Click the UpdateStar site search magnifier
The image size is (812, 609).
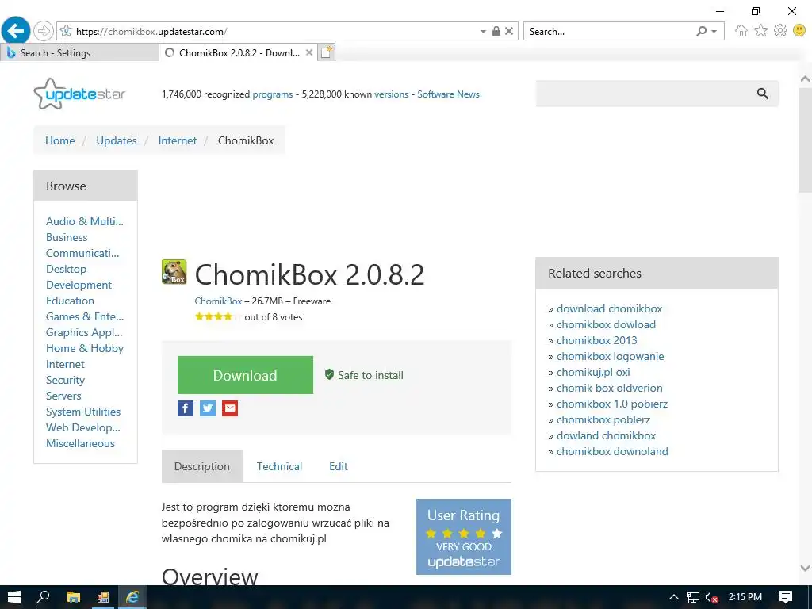(x=762, y=94)
